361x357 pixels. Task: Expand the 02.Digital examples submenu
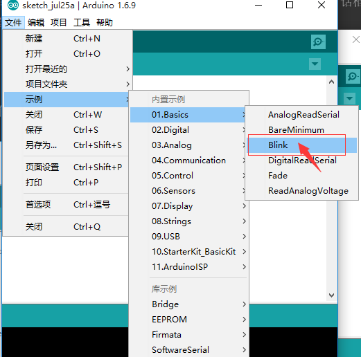pos(188,130)
